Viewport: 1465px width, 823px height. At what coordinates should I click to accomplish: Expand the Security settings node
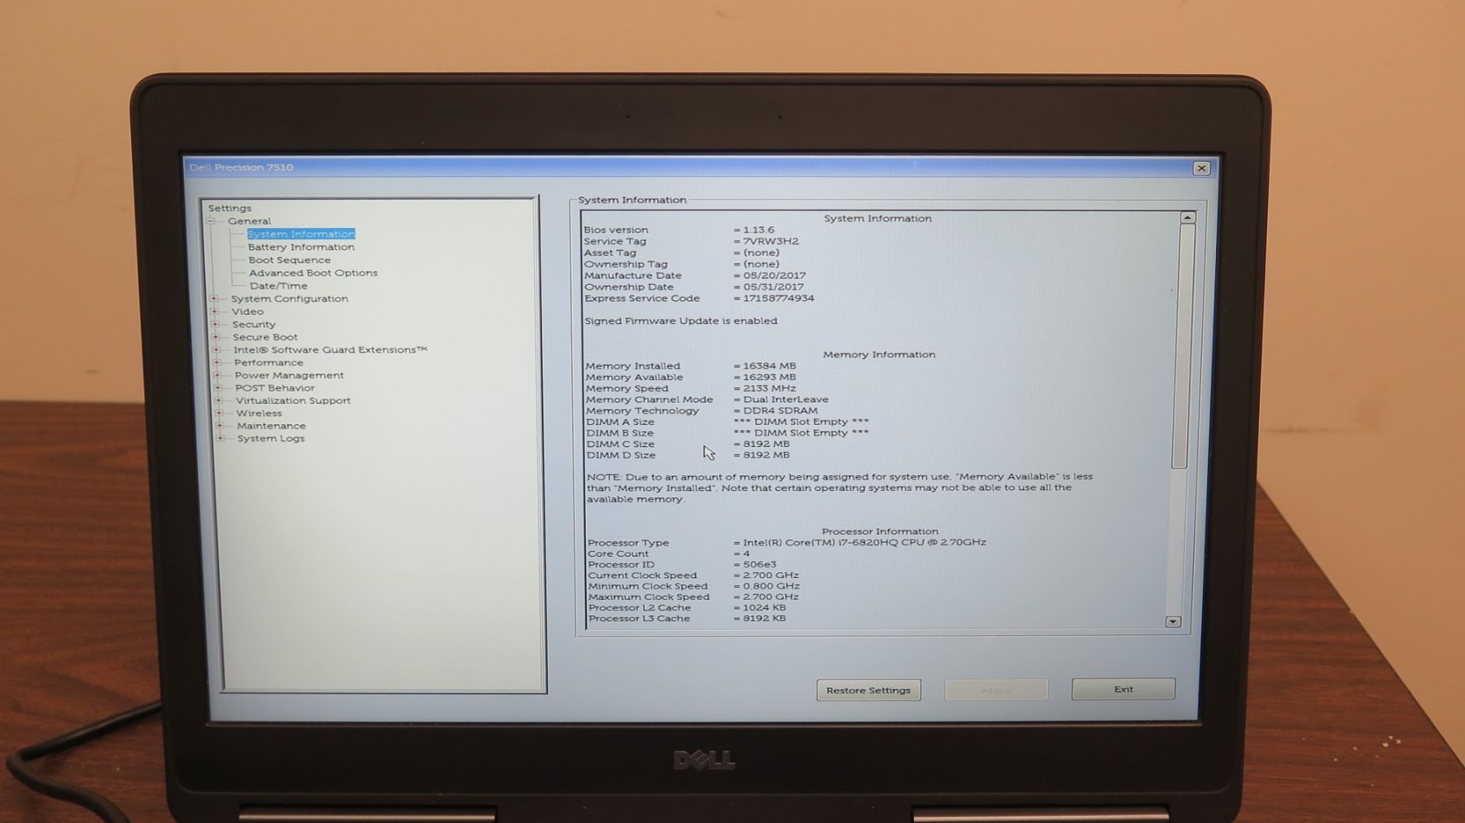point(216,324)
